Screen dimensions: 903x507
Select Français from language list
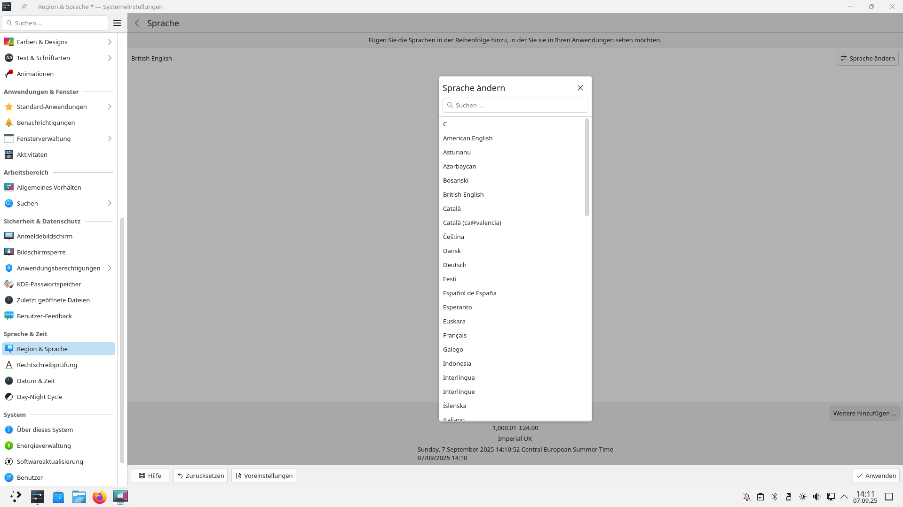click(x=510, y=335)
